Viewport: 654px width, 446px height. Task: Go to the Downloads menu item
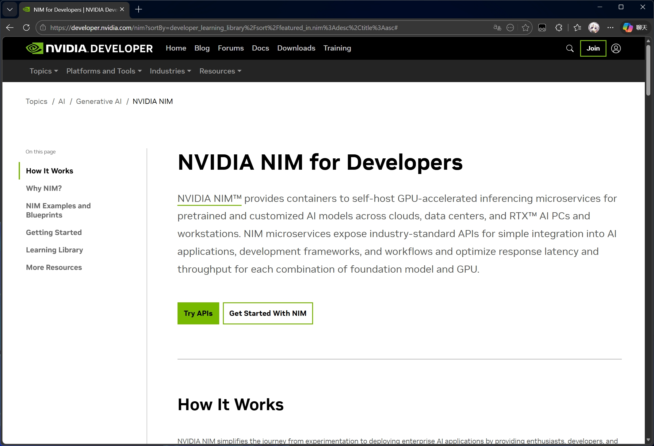(296, 48)
